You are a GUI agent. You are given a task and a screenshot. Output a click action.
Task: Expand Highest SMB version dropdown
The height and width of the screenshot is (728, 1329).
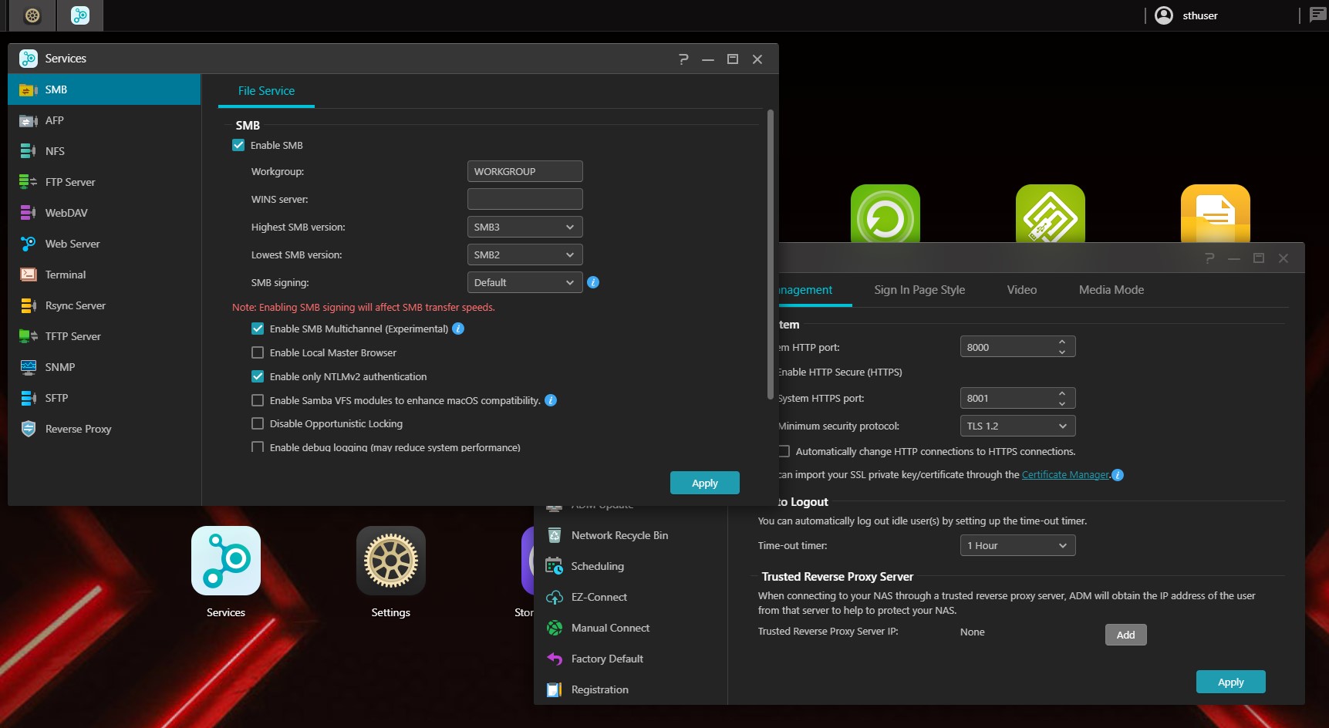point(525,227)
